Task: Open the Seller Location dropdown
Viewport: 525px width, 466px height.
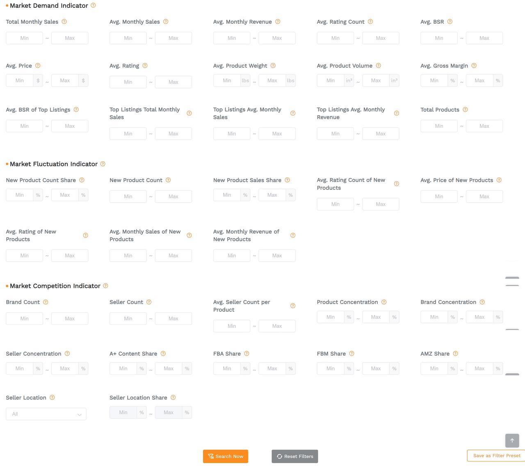Action: 46,414
